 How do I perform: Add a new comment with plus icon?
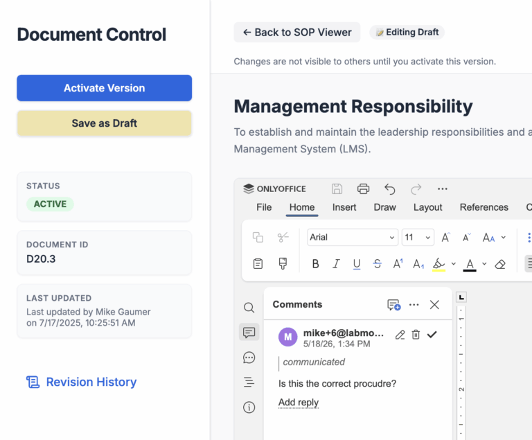(393, 305)
